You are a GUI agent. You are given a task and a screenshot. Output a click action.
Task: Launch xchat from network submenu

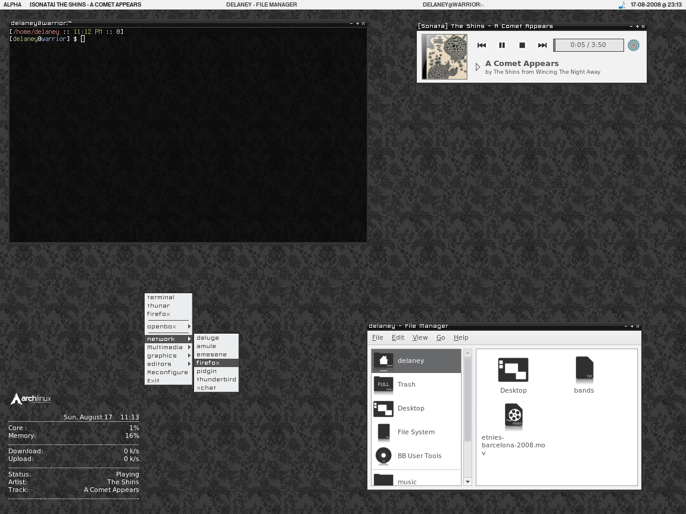click(217, 388)
